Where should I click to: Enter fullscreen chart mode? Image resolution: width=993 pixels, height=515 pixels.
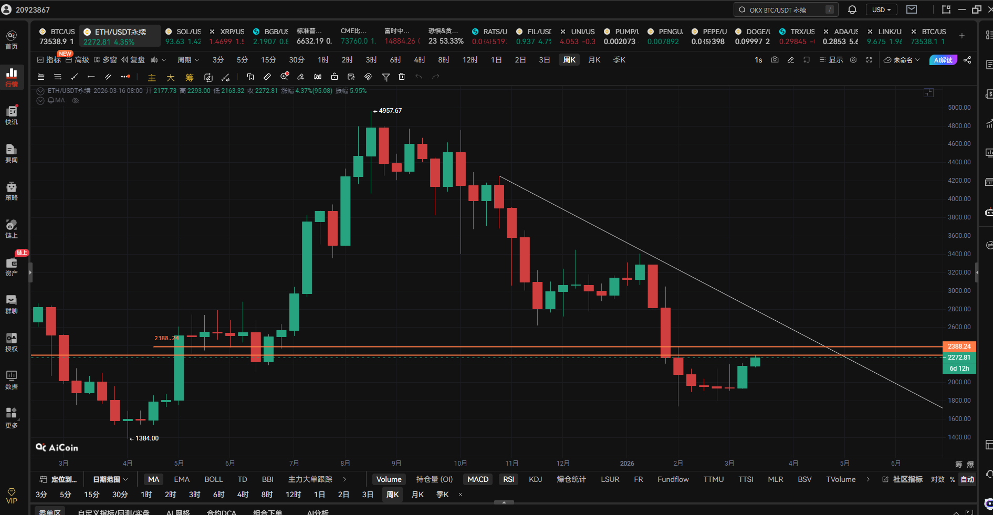869,60
